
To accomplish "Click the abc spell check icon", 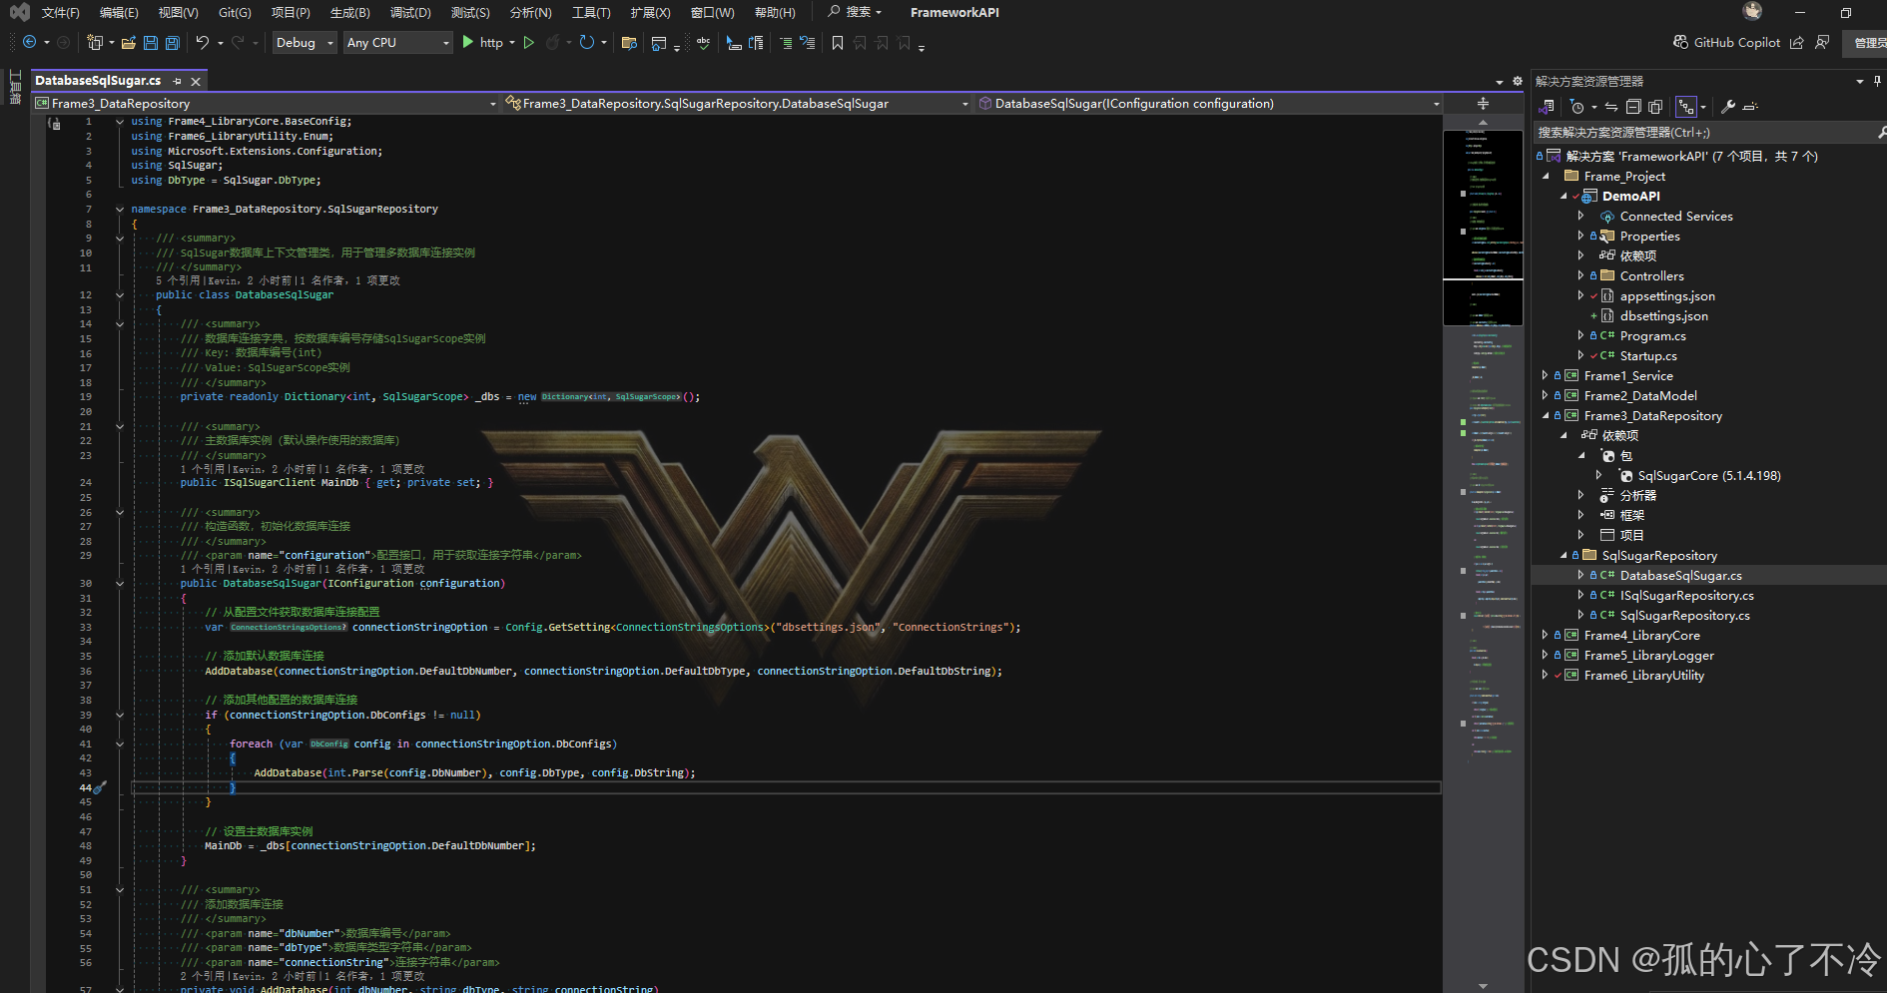I will [703, 42].
